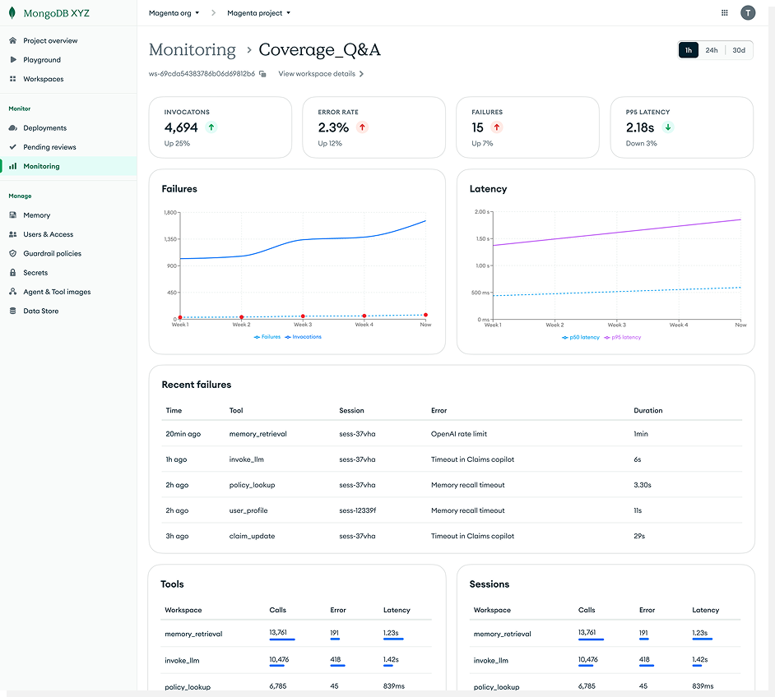775x697 pixels.
Task: Open View workspace details link
Action: tap(317, 73)
